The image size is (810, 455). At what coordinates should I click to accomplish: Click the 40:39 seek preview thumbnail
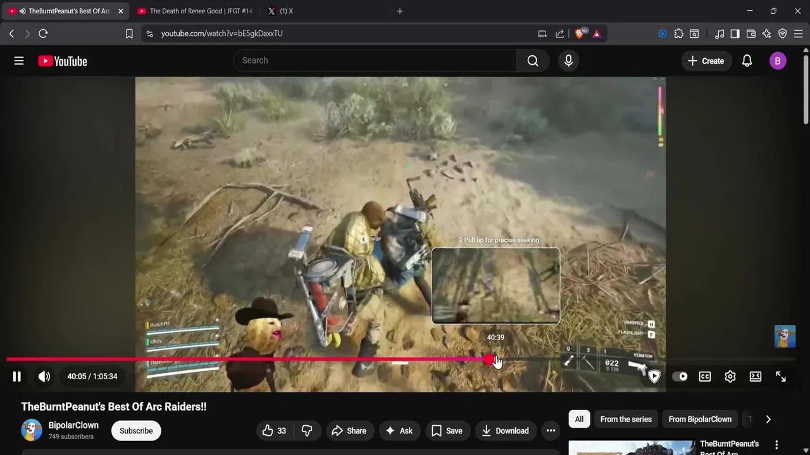495,286
